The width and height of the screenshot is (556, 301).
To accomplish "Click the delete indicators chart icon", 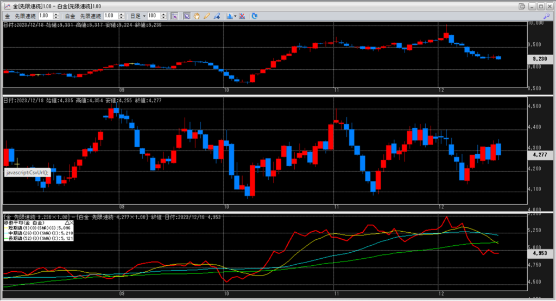I will point(243,16).
